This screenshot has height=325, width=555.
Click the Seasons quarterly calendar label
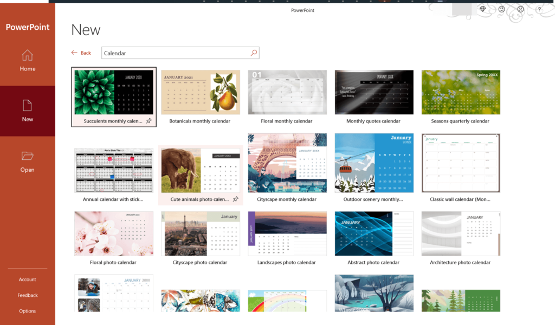460,121
